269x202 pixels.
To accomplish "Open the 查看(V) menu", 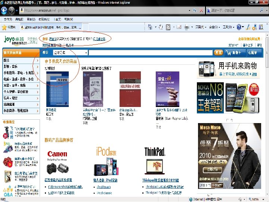I will pos(31,19).
